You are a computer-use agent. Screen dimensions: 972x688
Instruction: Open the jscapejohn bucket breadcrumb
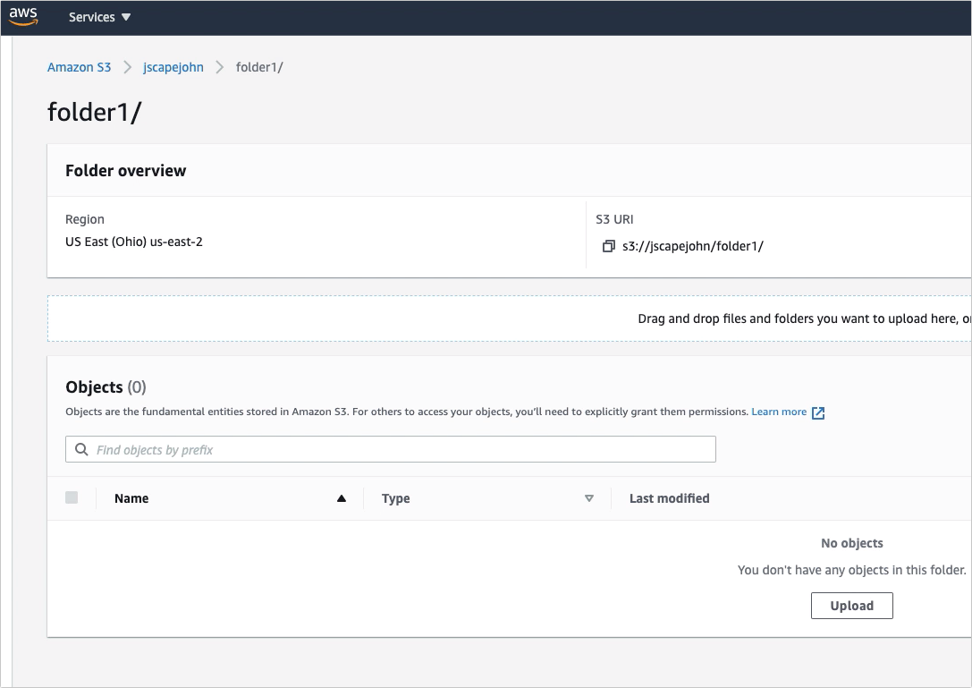click(x=173, y=67)
